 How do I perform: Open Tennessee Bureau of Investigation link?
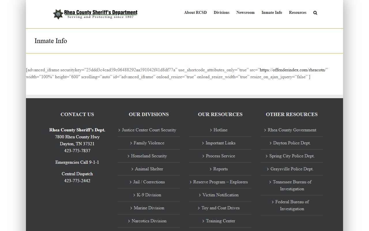point(292,185)
